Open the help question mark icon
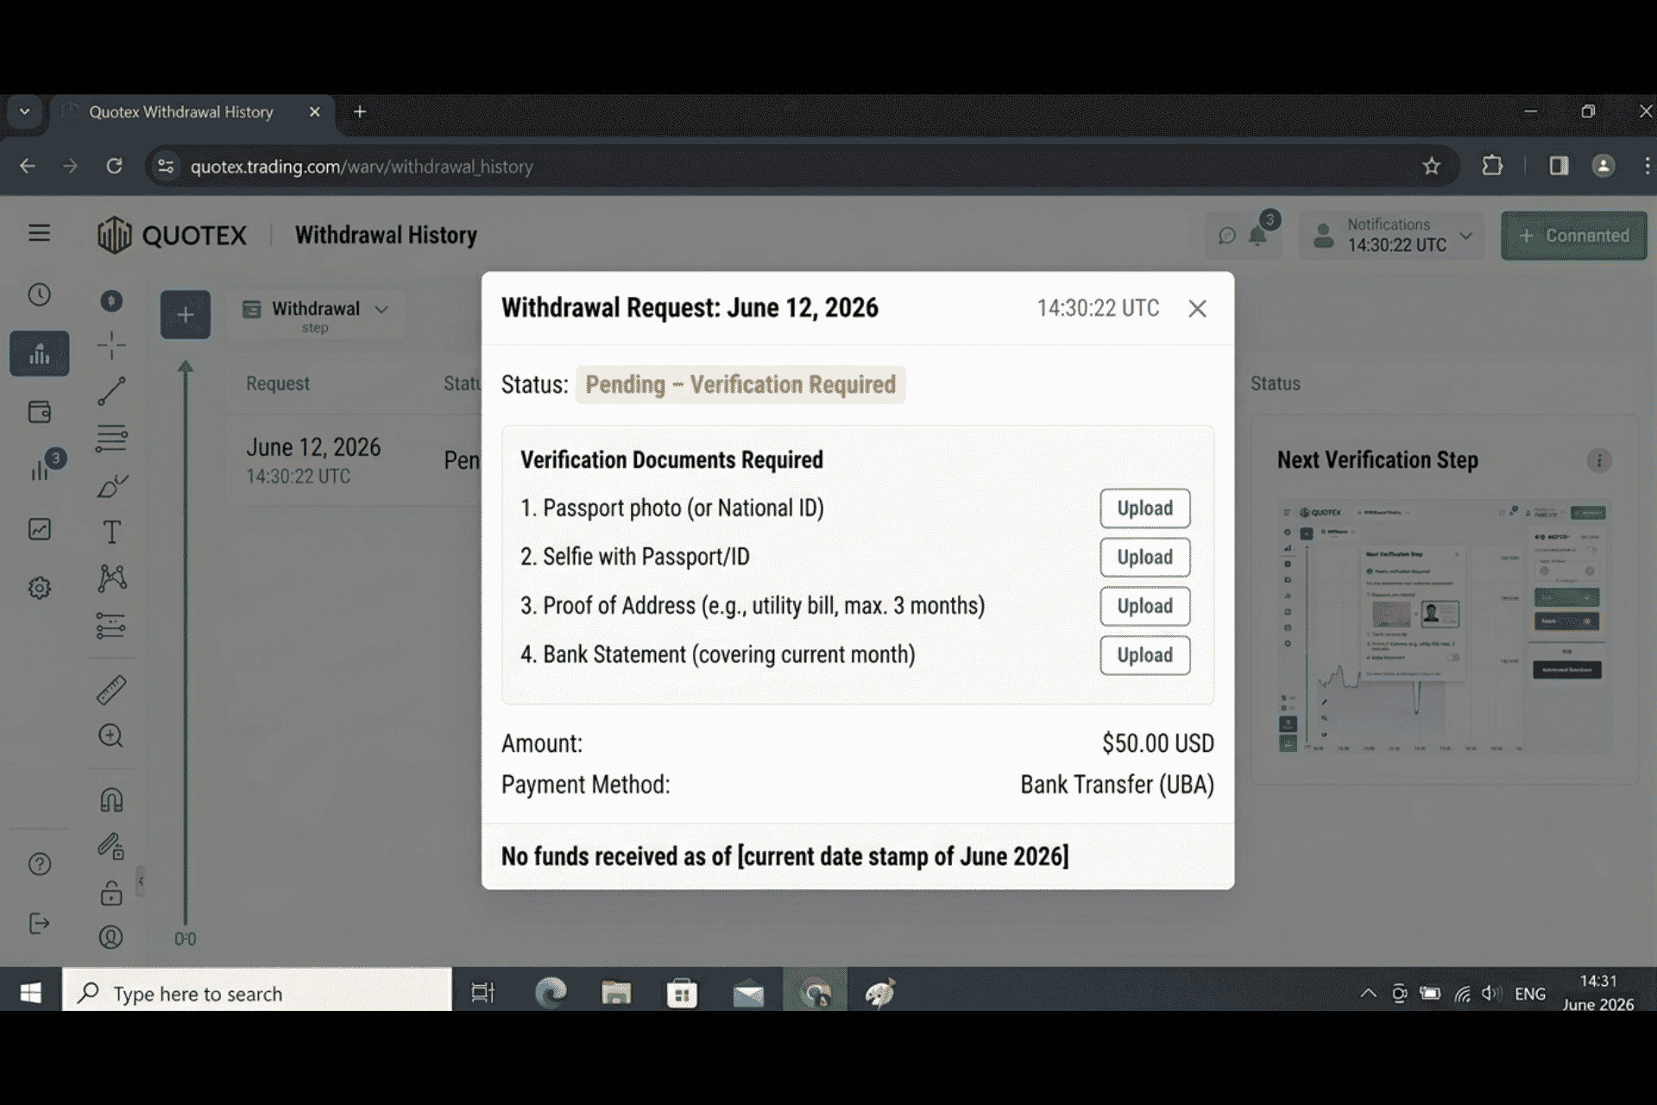This screenshot has width=1657, height=1105. point(40,864)
